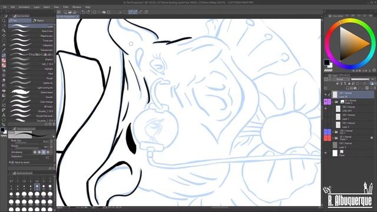Select the Calligraphy brush
Viewport: 377px width, 212px height.
click(x=32, y=45)
